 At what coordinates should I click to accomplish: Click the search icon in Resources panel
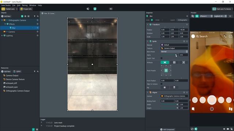[38, 71]
